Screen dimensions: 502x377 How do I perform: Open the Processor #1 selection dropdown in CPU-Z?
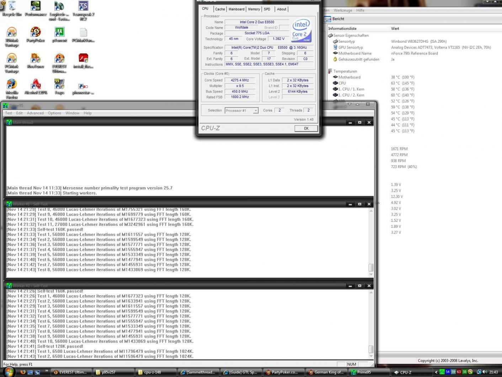point(241,111)
